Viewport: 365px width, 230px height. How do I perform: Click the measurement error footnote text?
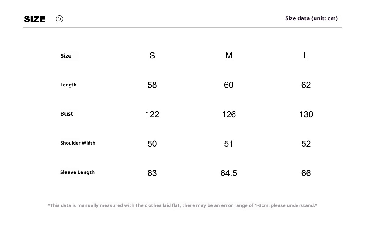click(x=182, y=205)
